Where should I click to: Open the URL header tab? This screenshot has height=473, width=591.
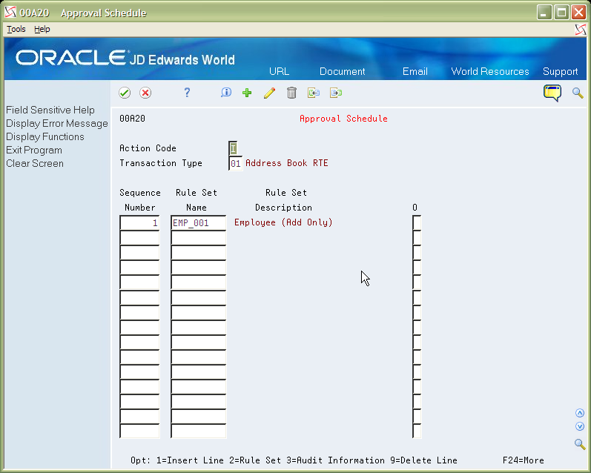click(279, 71)
